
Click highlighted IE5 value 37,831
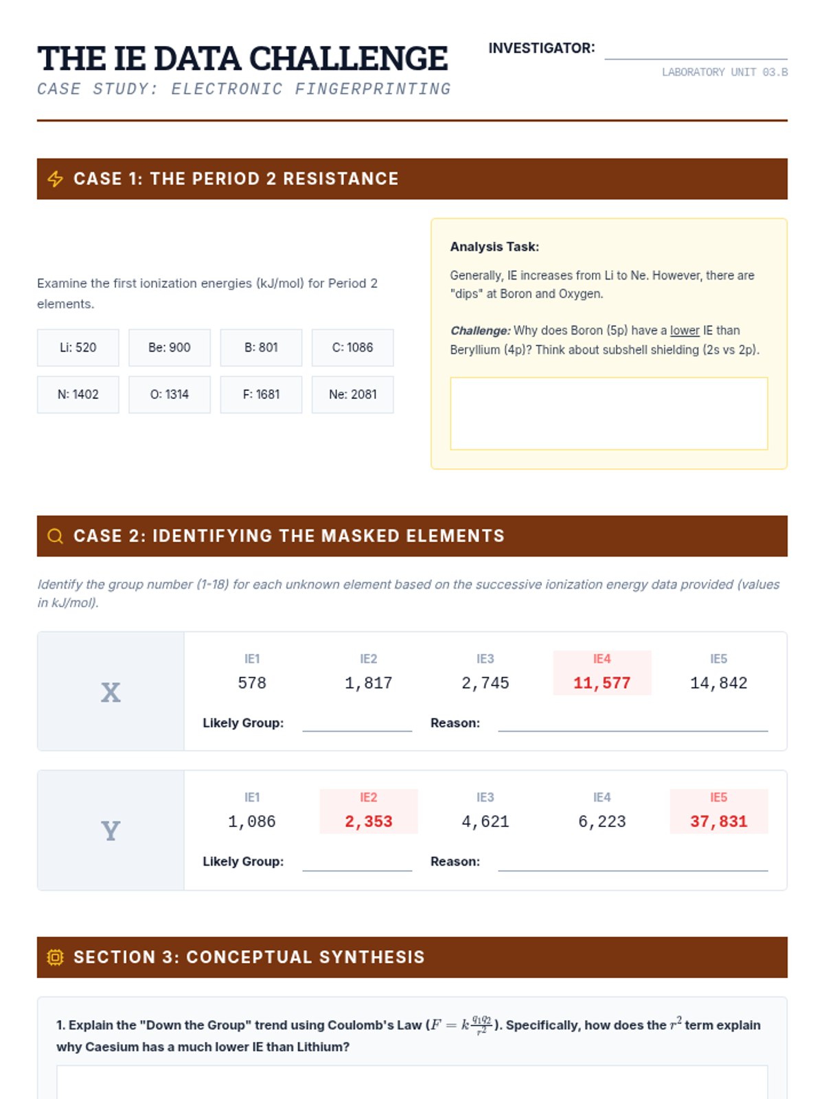tap(719, 822)
